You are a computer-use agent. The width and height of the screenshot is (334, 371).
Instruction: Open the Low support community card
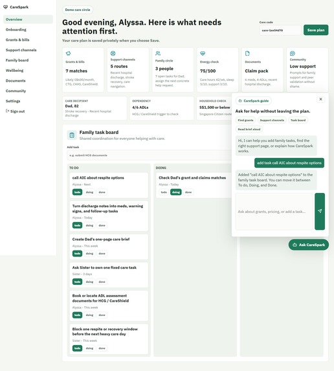[307, 70]
